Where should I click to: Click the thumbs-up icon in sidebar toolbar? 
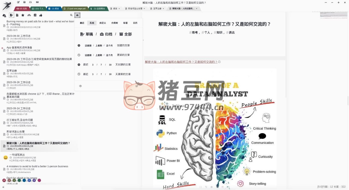tap(41, 15)
